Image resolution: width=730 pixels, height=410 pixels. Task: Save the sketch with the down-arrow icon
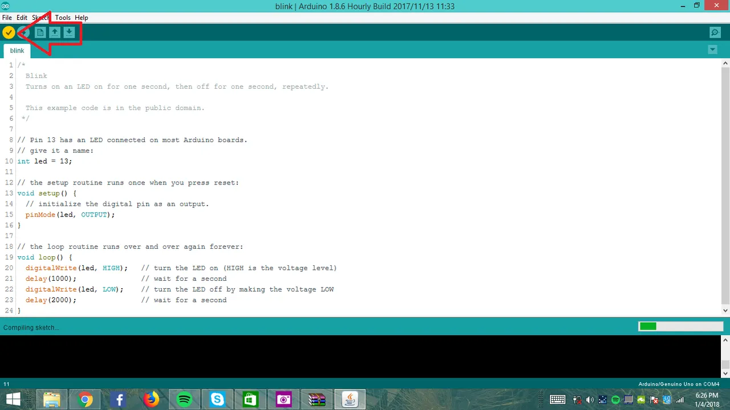click(69, 32)
